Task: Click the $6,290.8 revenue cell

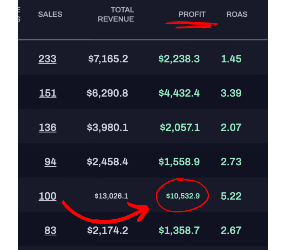Action: tap(107, 93)
